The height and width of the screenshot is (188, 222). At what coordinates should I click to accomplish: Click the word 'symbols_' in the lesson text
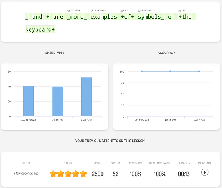[x=151, y=17]
